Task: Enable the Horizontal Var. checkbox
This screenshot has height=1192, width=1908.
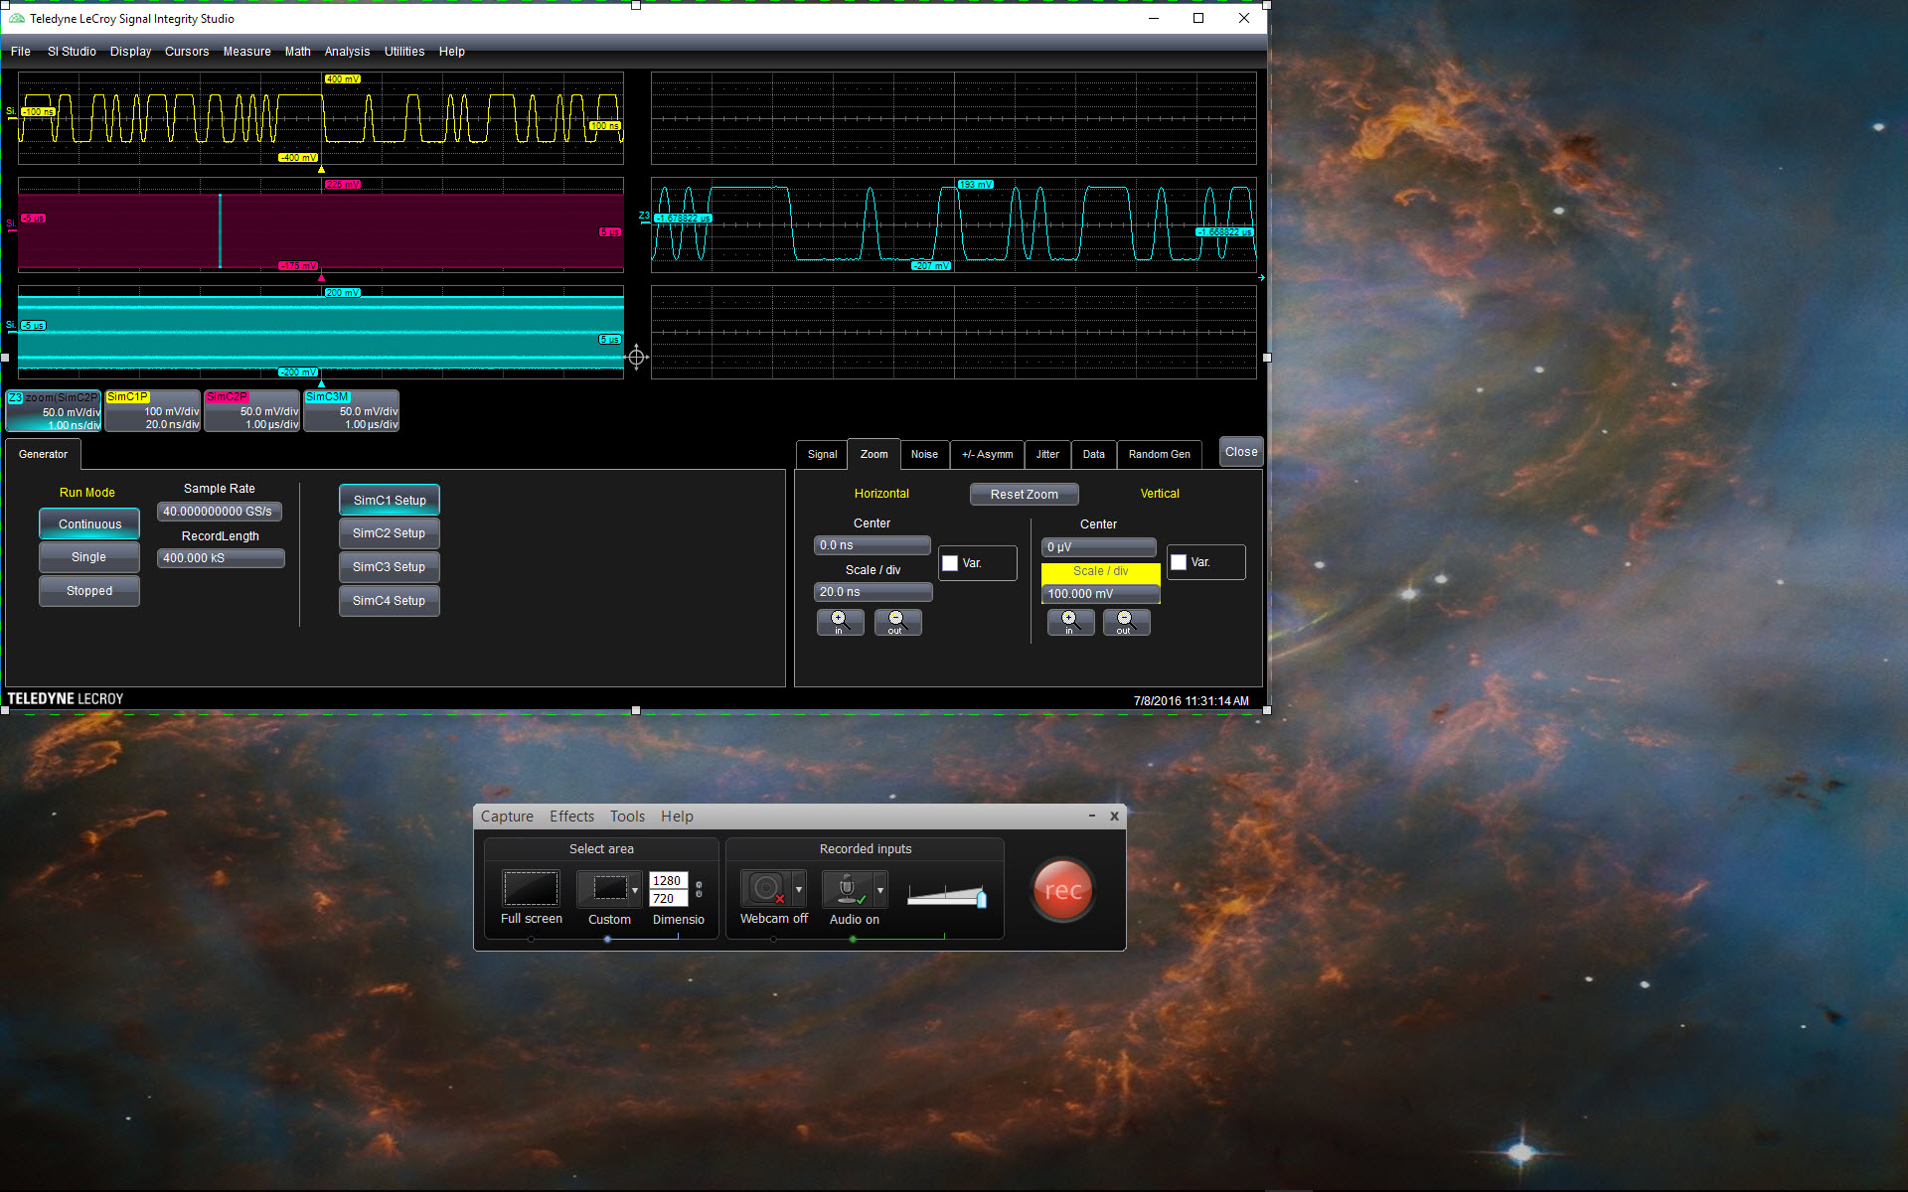Action: click(x=950, y=563)
